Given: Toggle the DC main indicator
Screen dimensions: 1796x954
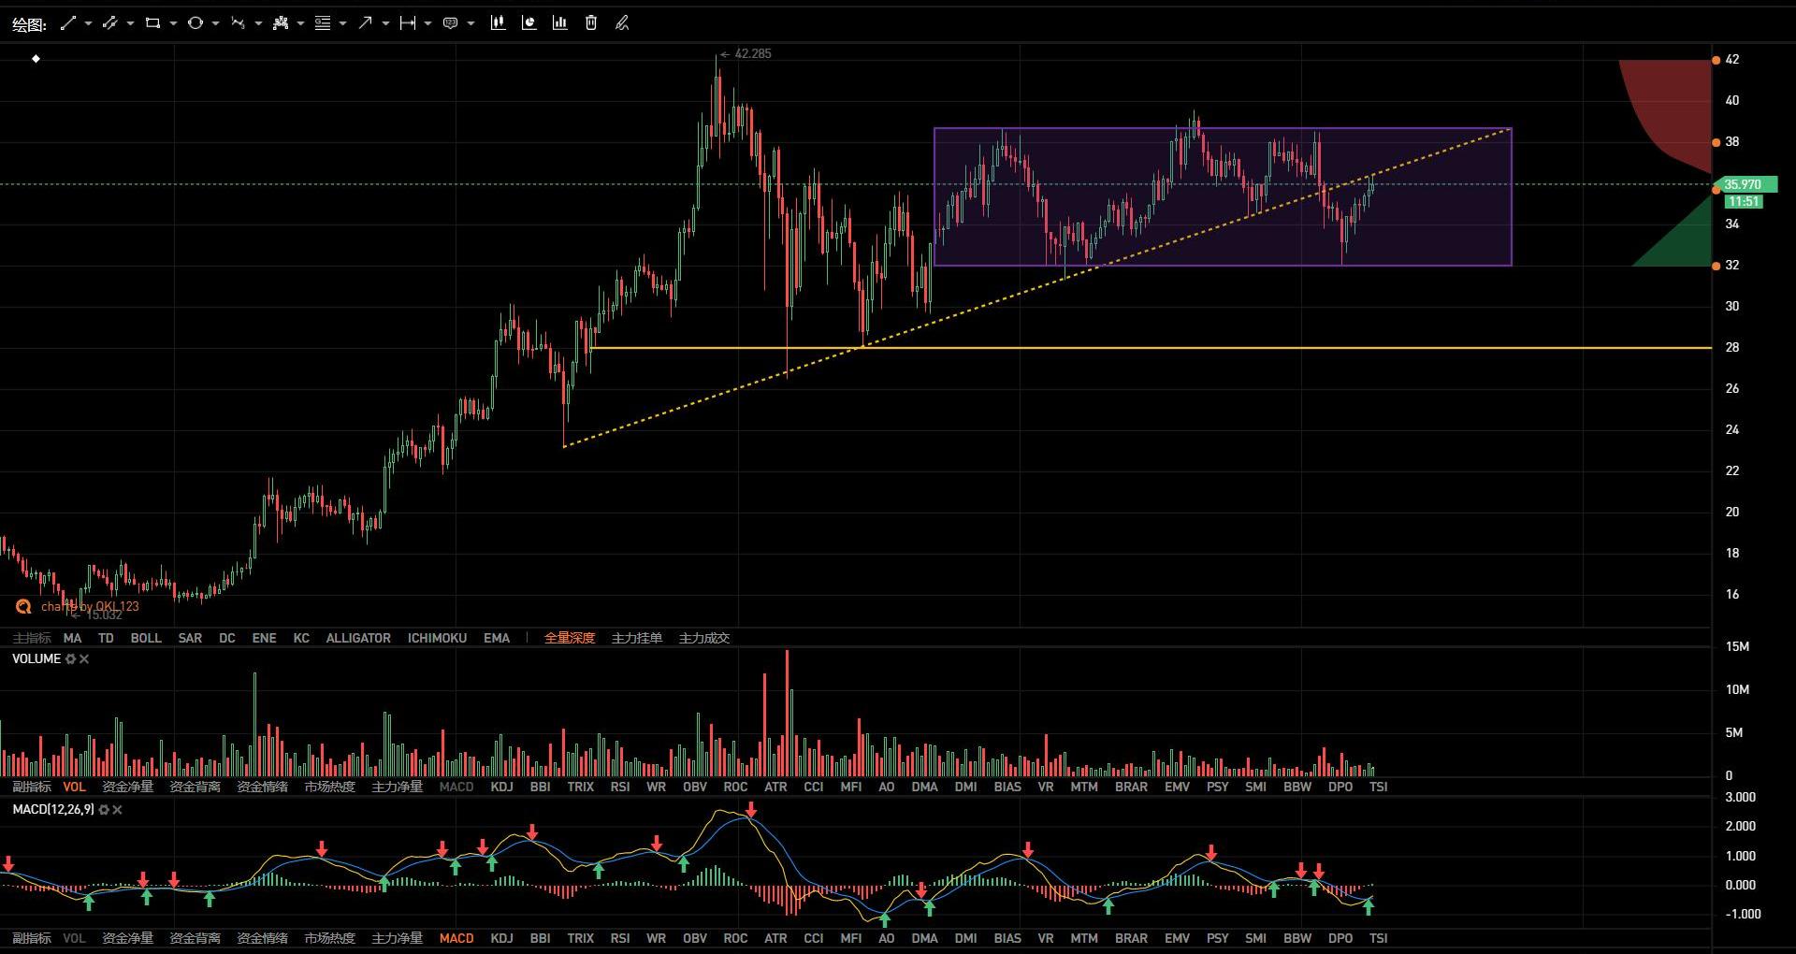Looking at the screenshot, I should 227,638.
